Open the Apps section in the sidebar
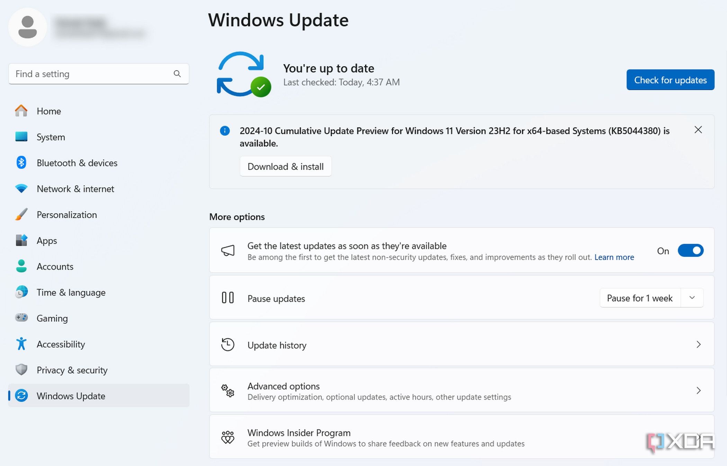The image size is (727, 466). (x=47, y=241)
